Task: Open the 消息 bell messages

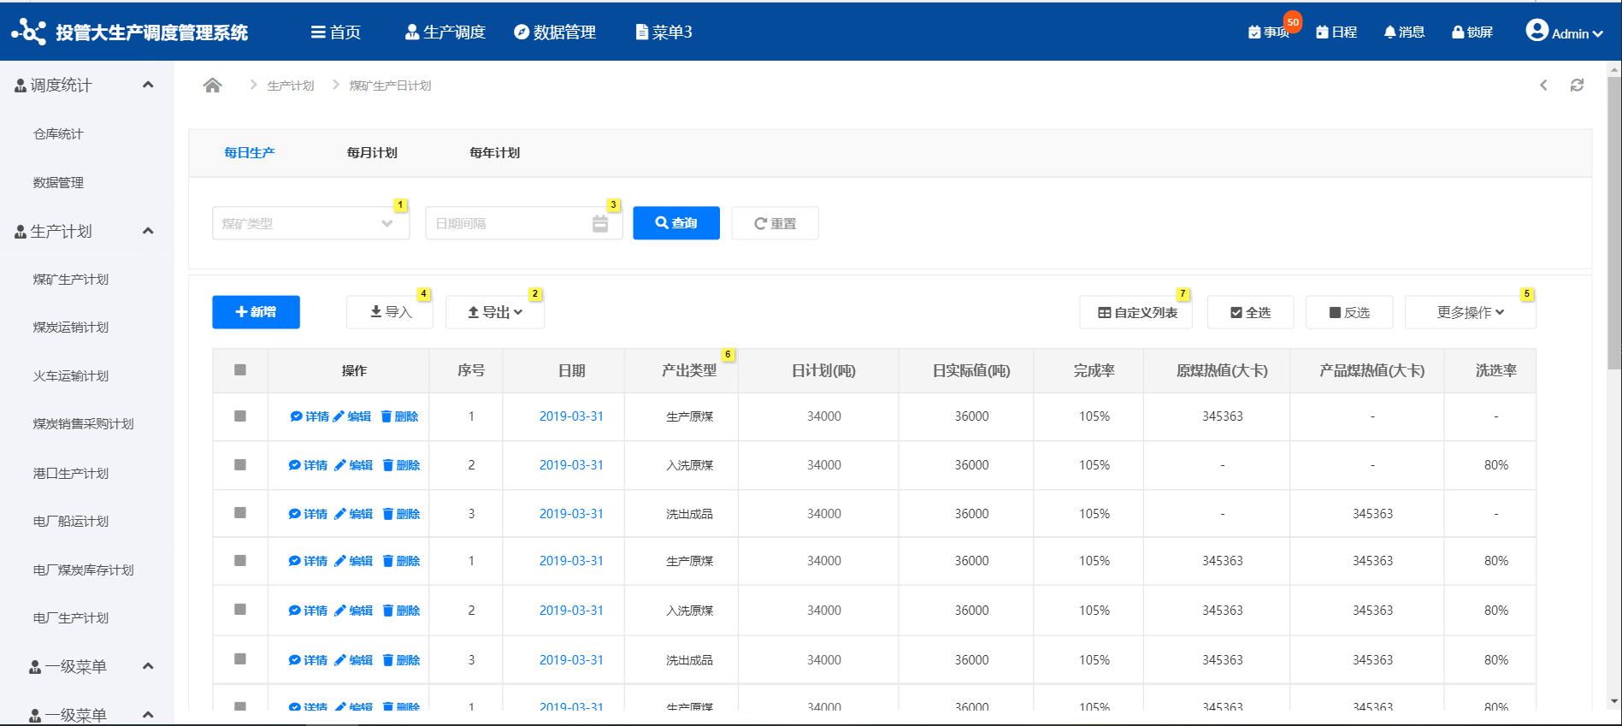Action: click(1404, 32)
